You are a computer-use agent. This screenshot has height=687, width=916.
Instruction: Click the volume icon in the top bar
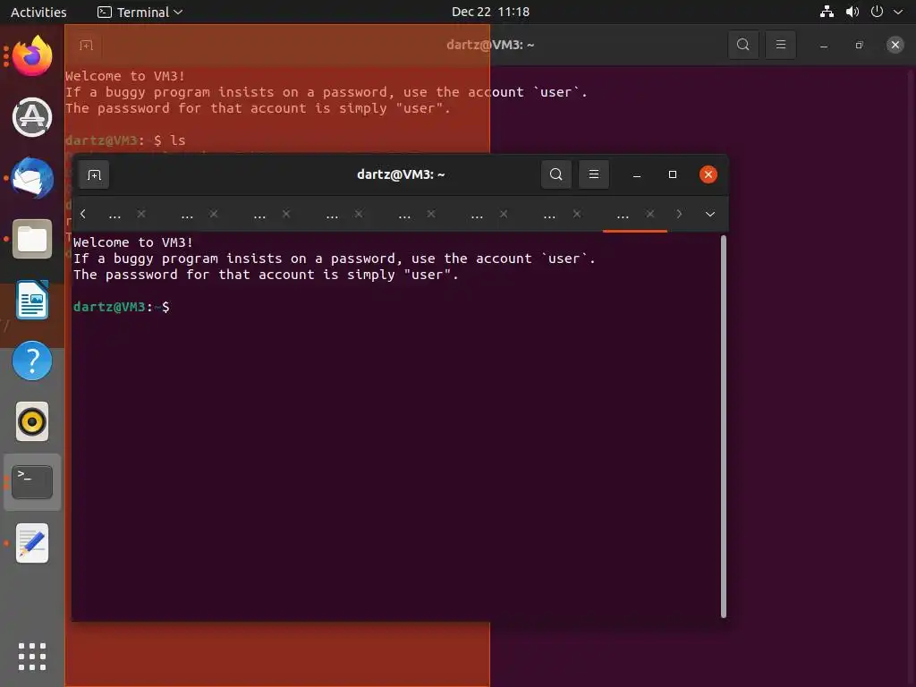852,12
